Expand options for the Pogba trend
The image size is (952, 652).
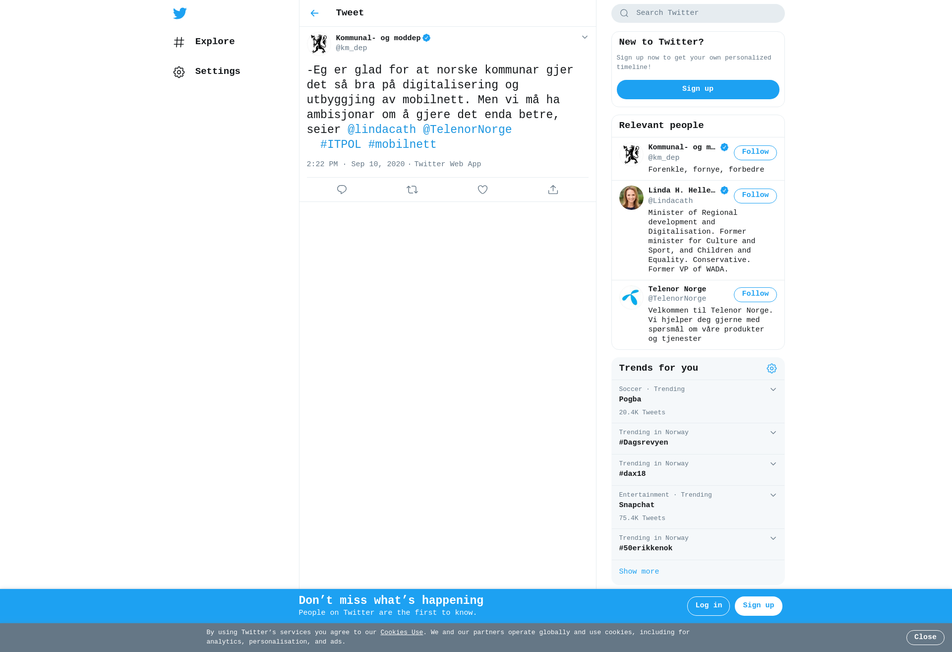[x=773, y=390]
